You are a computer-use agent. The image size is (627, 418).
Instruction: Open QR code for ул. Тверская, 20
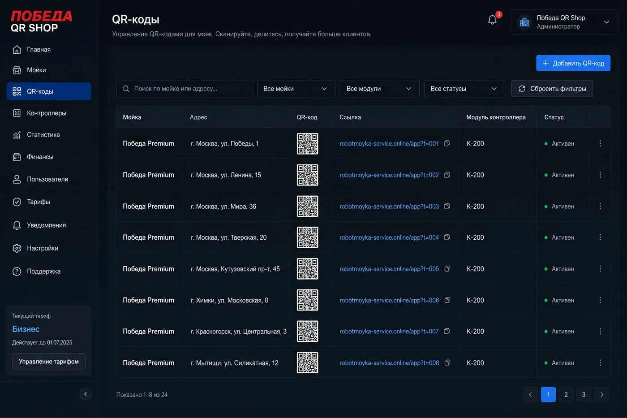coord(308,237)
